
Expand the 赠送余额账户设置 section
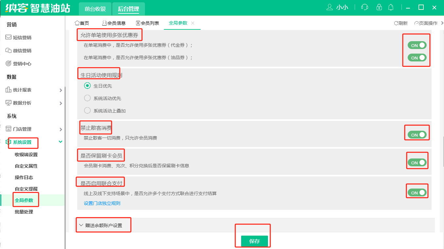(x=103, y=225)
